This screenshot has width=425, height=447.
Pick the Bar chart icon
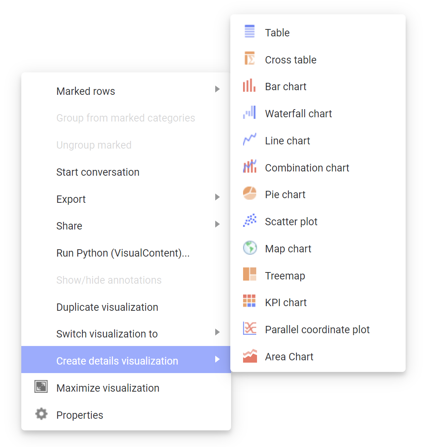click(x=249, y=85)
